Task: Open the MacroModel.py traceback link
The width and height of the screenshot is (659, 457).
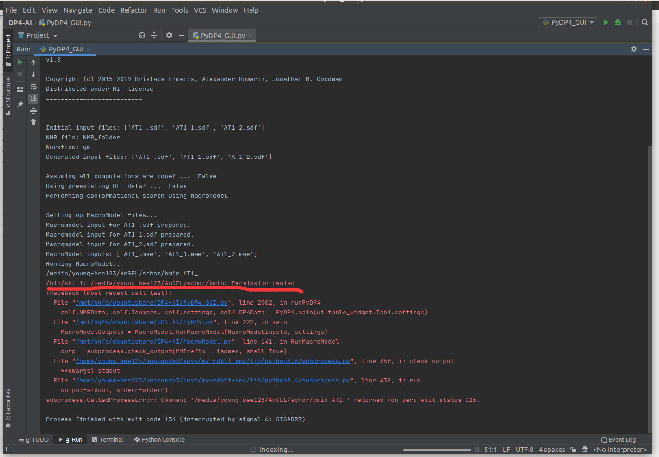Action: pyautogui.click(x=154, y=342)
